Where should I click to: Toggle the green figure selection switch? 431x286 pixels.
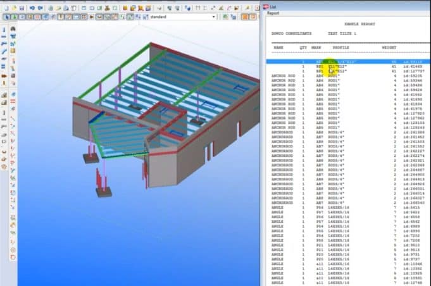(15, 17)
